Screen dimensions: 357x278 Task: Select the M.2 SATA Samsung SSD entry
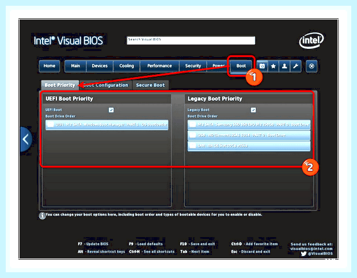click(249, 125)
